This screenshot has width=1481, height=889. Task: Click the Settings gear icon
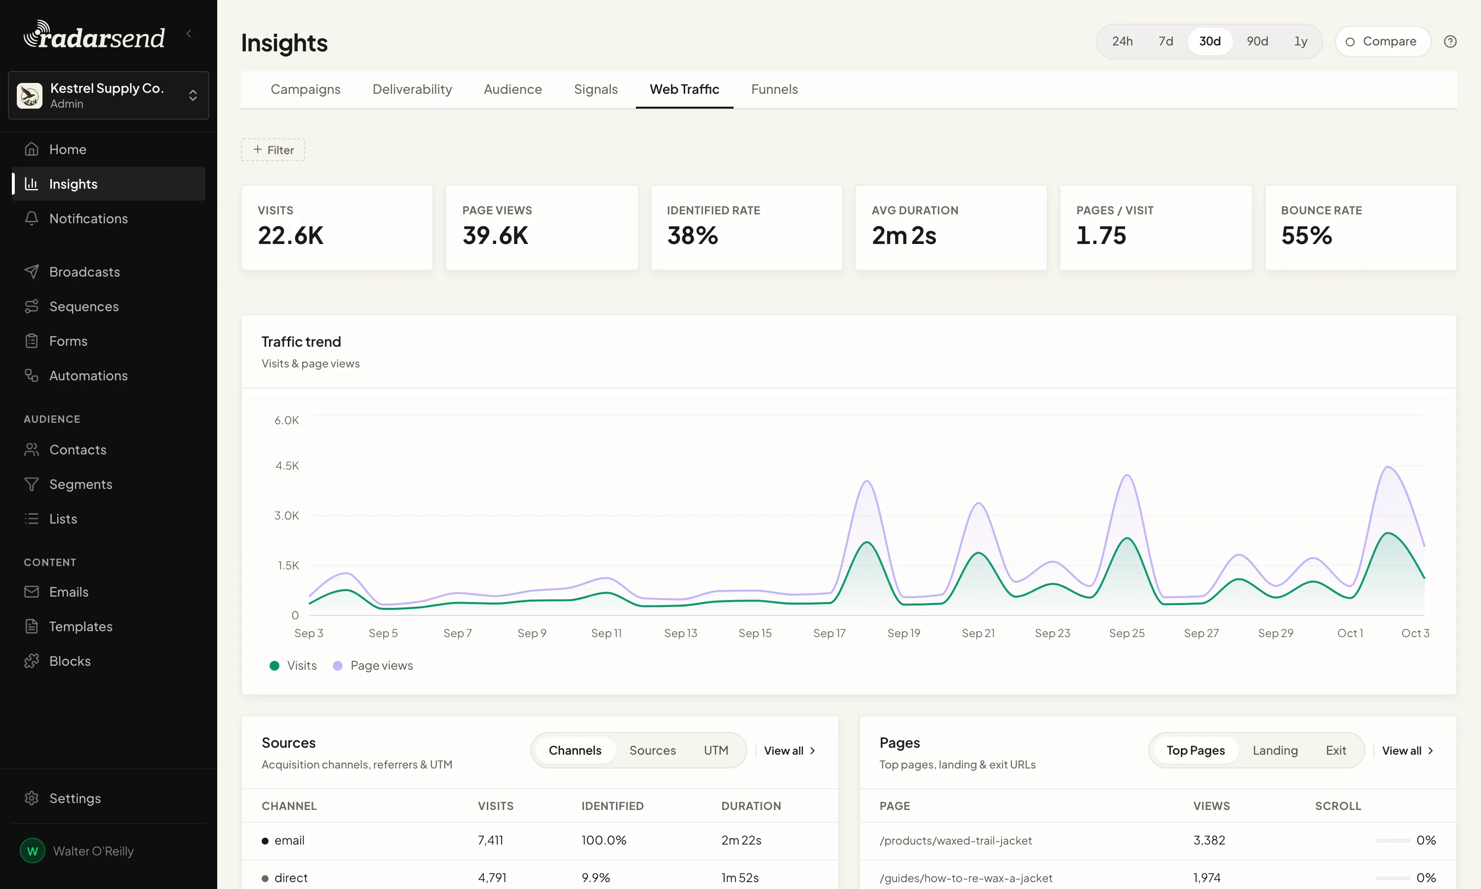click(32, 799)
